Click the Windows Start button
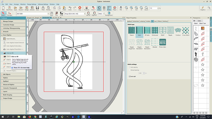 2,117
